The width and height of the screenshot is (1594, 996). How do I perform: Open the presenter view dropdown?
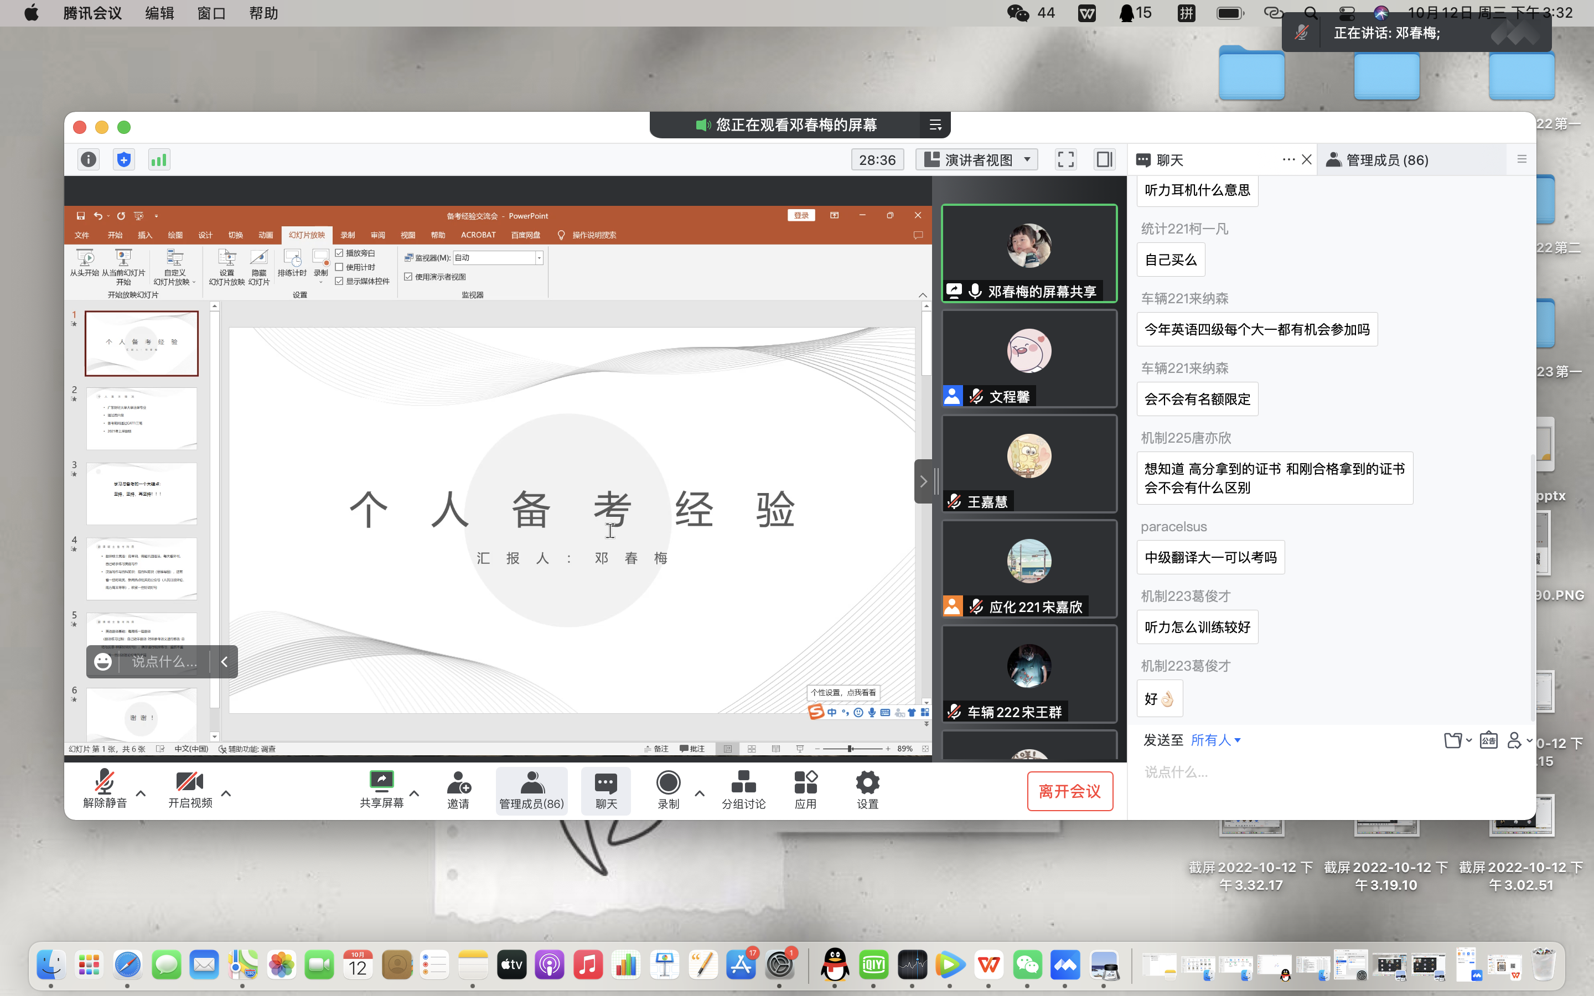(977, 159)
